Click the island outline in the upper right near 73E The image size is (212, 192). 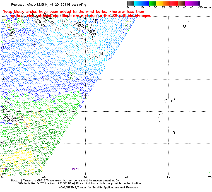click(x=185, y=26)
